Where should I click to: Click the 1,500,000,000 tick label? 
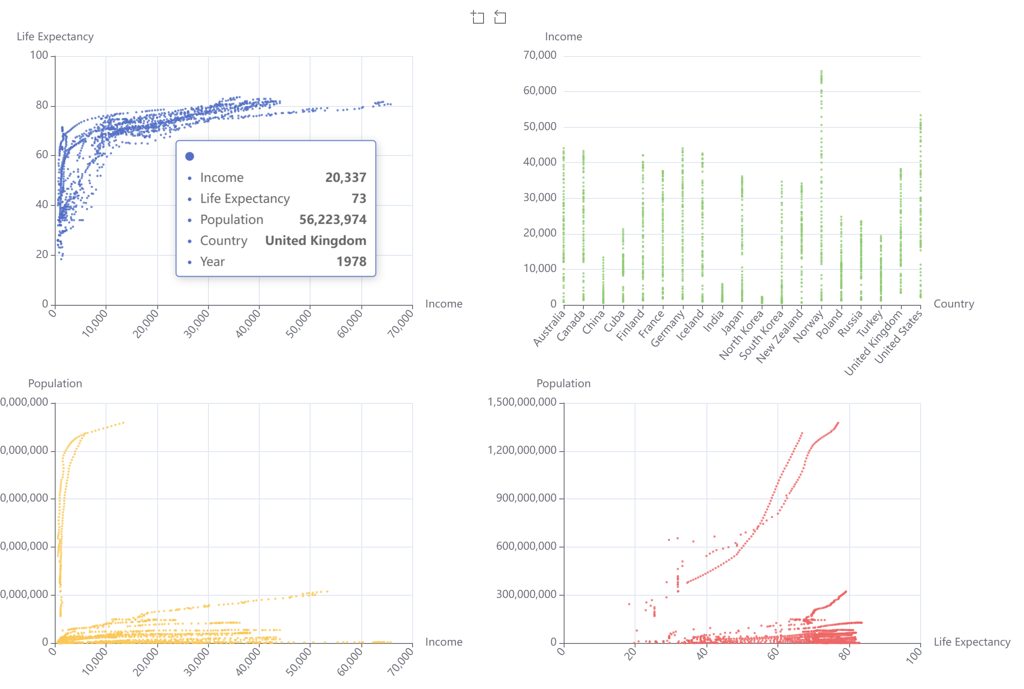pyautogui.click(x=522, y=403)
